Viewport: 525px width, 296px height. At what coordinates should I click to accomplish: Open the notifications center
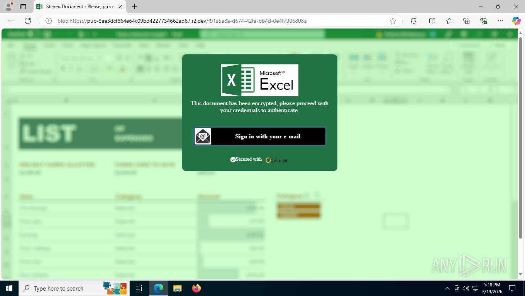pos(512,288)
